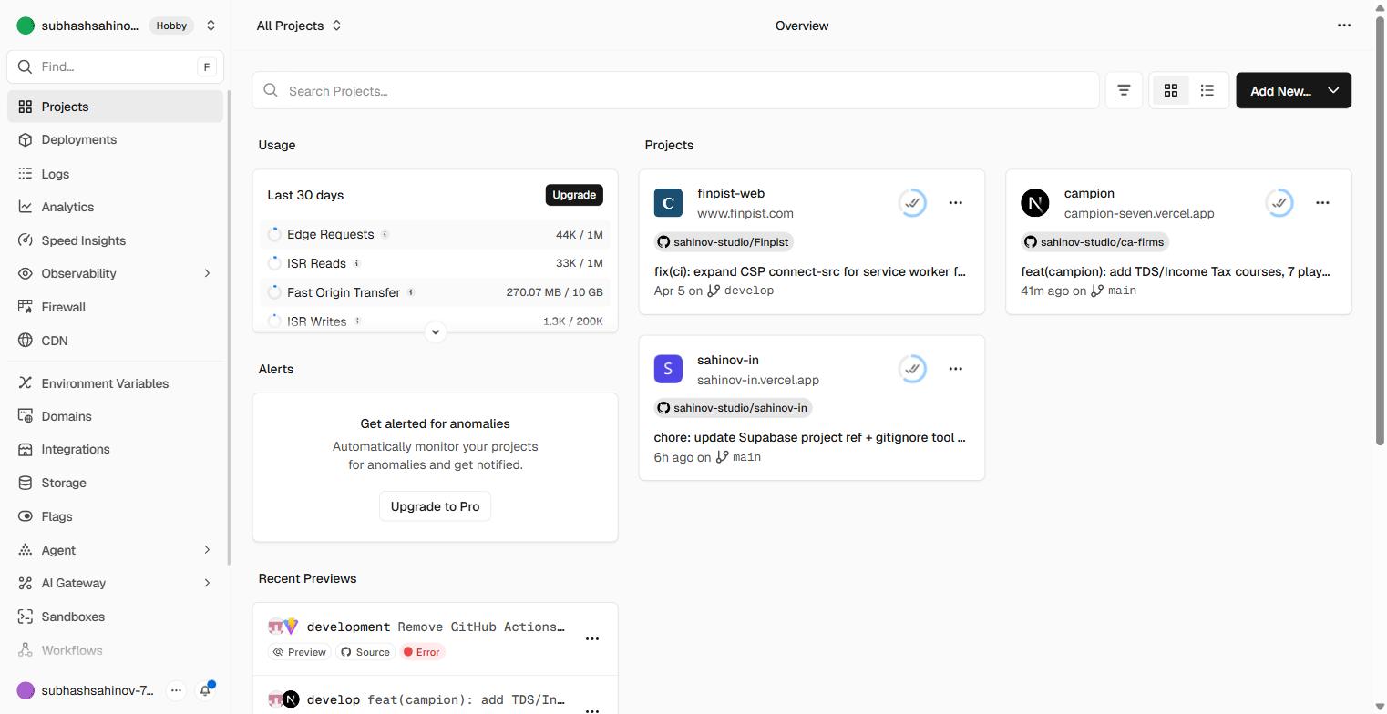Open sahinov-studio/ca-firms GitHub repo badge
The image size is (1387, 714).
pos(1094,242)
